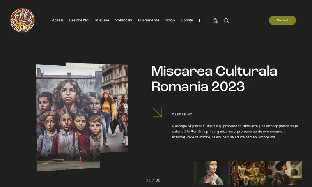Select the third portrait slide thumbnail
Image resolution: width=312 pixels, height=187 pixels.
(x=285, y=173)
